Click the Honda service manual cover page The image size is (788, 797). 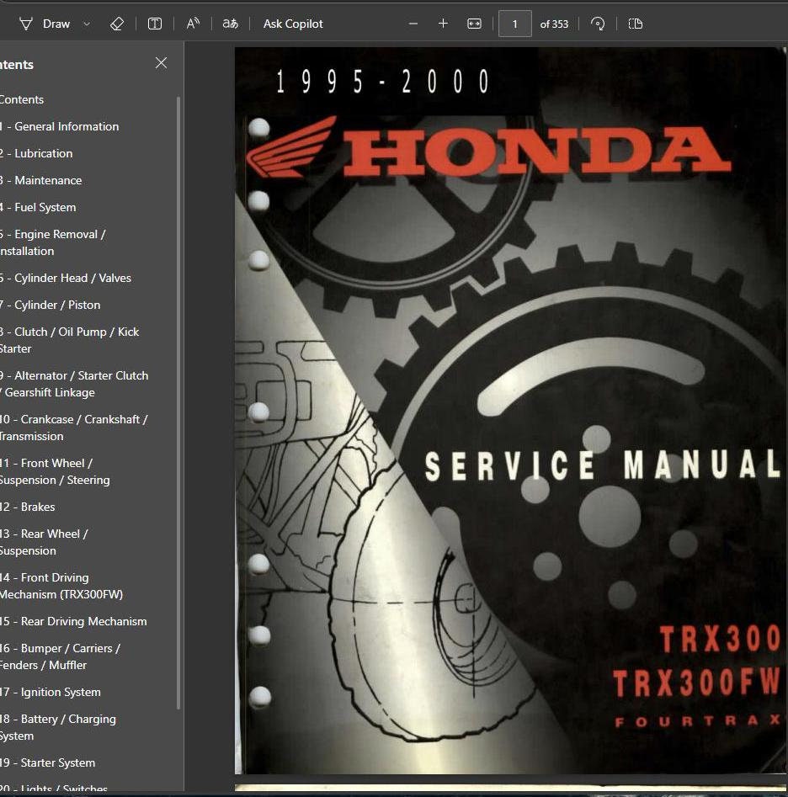pos(510,411)
